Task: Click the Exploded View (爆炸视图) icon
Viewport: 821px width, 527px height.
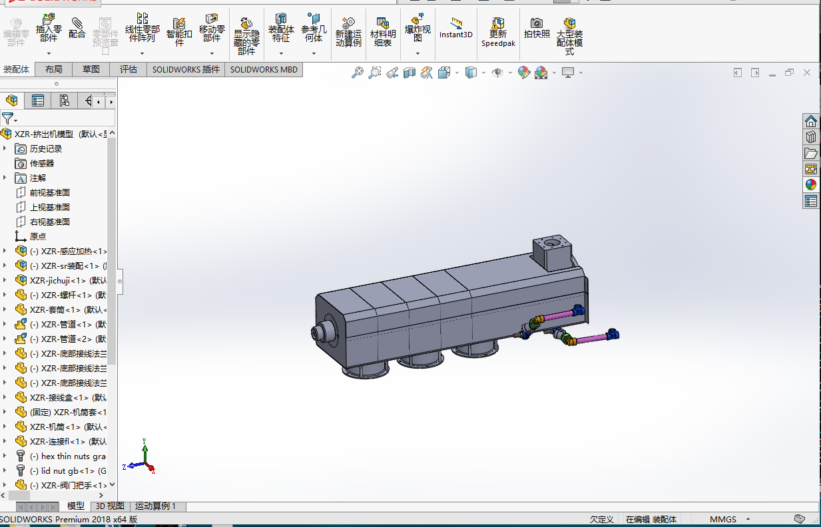Action: click(x=417, y=19)
